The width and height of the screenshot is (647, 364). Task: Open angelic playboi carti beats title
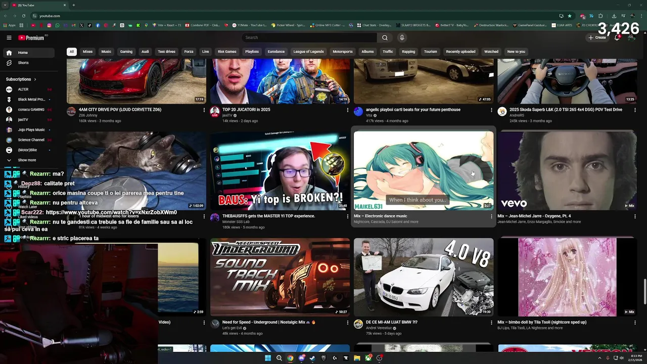tap(413, 110)
